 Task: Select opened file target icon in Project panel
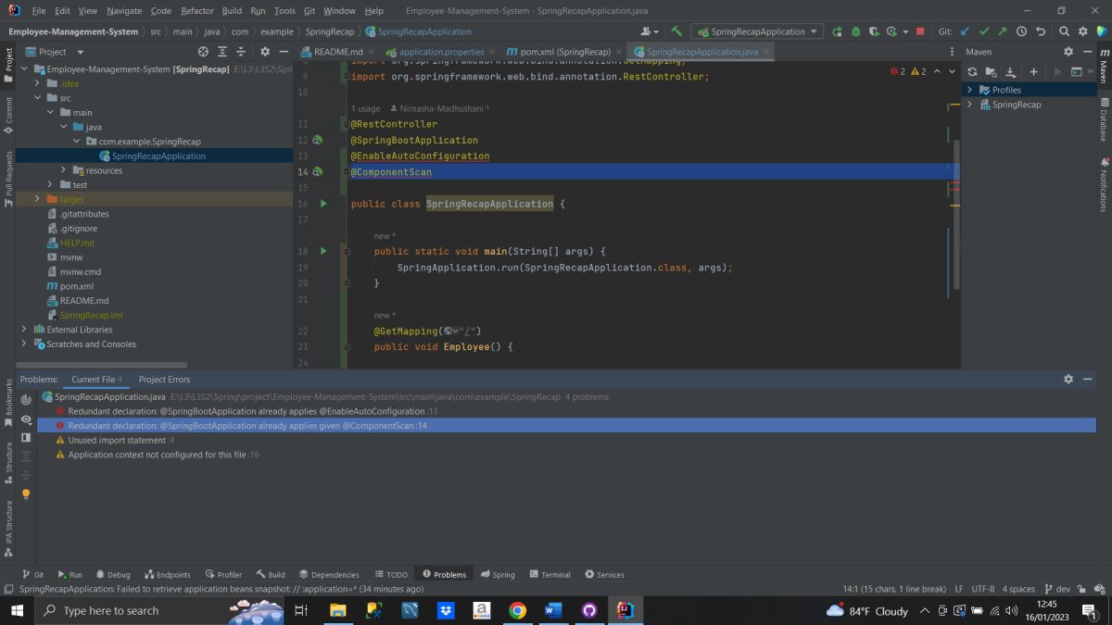point(204,52)
